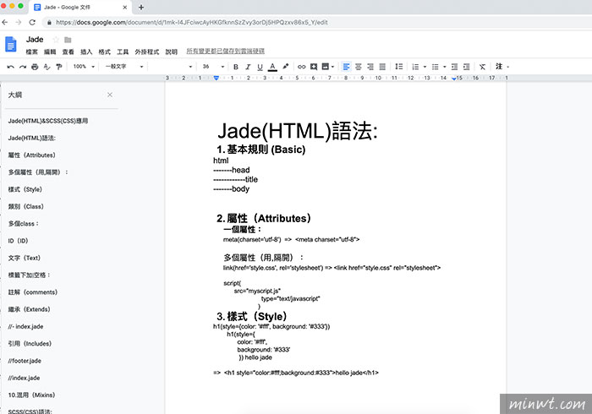The width and height of the screenshot is (592, 414).
Task: Align text left
Action: (x=346, y=67)
